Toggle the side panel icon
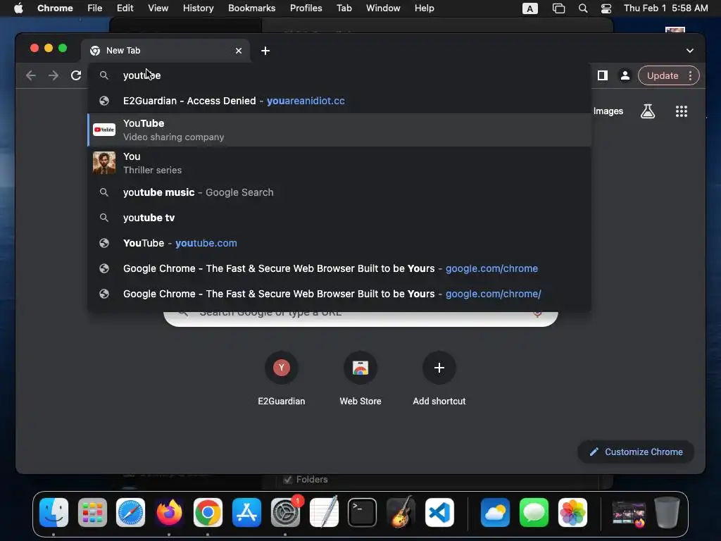The height and width of the screenshot is (541, 721). [603, 75]
